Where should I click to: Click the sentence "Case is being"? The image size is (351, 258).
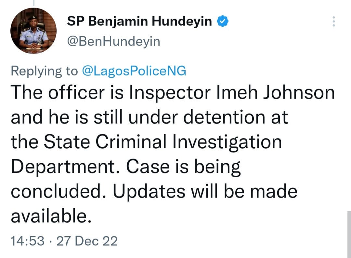pyautogui.click(x=183, y=167)
